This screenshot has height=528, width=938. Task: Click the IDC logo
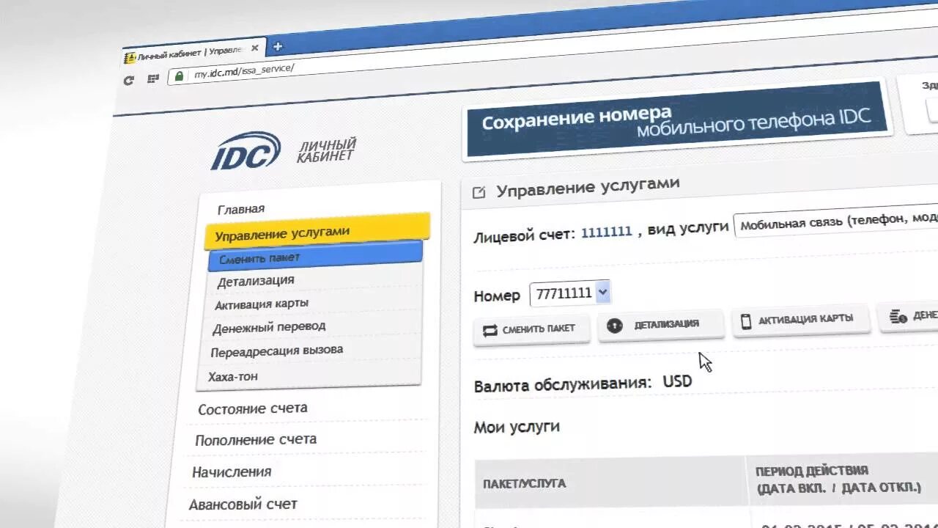(245, 151)
